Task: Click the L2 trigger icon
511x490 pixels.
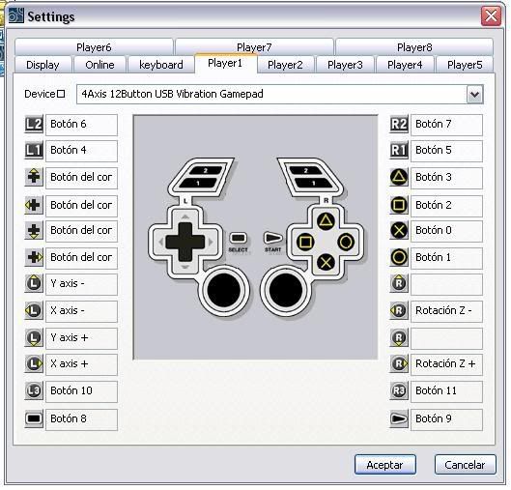Action: tap(34, 125)
